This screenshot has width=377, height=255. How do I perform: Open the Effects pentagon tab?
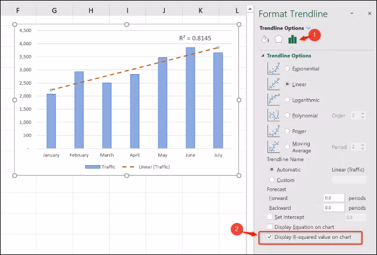click(x=278, y=39)
